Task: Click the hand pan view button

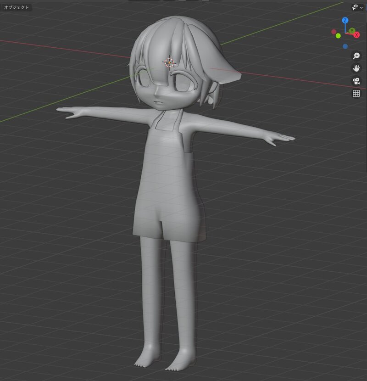Action: tap(356, 68)
